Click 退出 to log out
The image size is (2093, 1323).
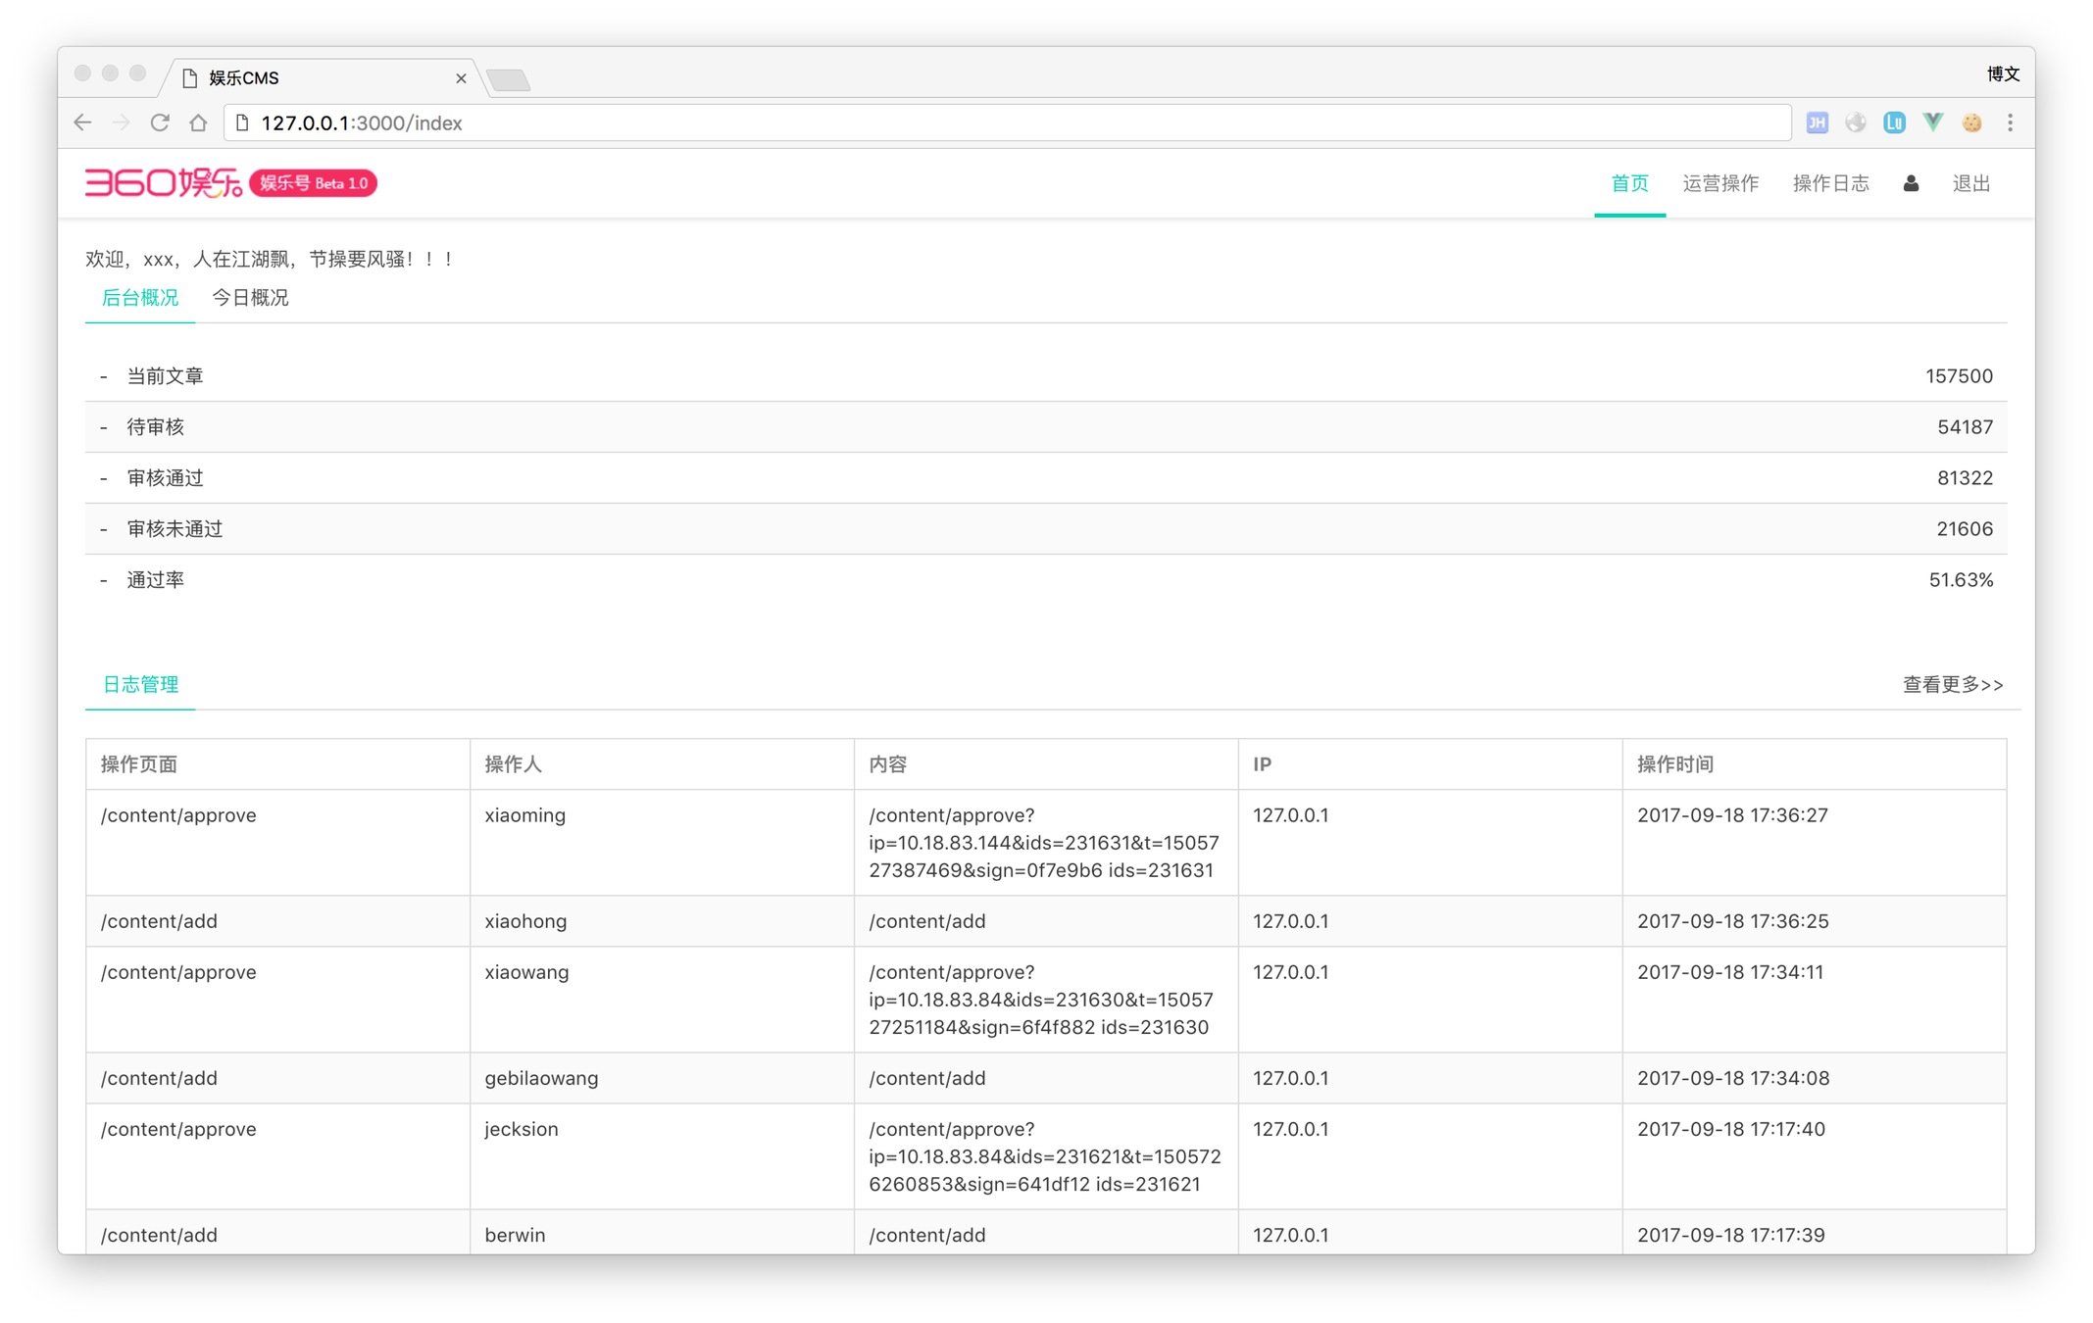pos(1970,183)
